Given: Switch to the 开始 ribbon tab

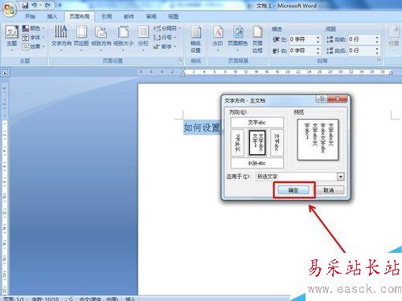Looking at the screenshot, I should pos(30,16).
